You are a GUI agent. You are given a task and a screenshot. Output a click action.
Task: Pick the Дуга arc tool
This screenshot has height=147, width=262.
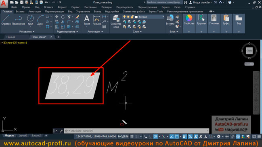click(40, 20)
